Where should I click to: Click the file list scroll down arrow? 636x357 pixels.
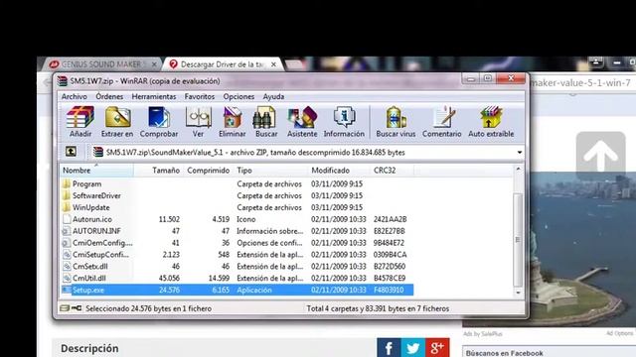click(x=518, y=293)
